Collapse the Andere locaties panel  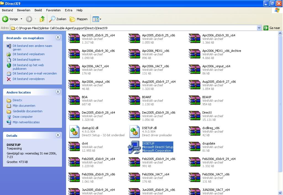(x=58, y=92)
